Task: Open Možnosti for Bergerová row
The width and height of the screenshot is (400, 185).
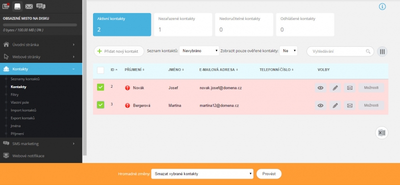Action: click(x=371, y=105)
